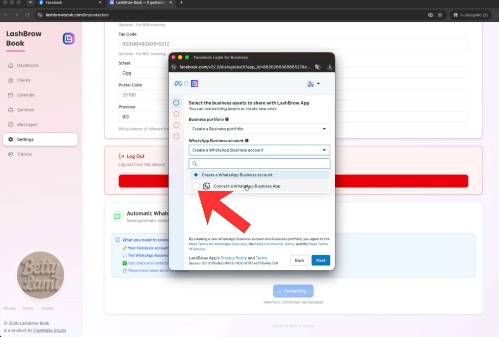Click the Log Out arrow icon
The image size is (499, 337).
122,156
